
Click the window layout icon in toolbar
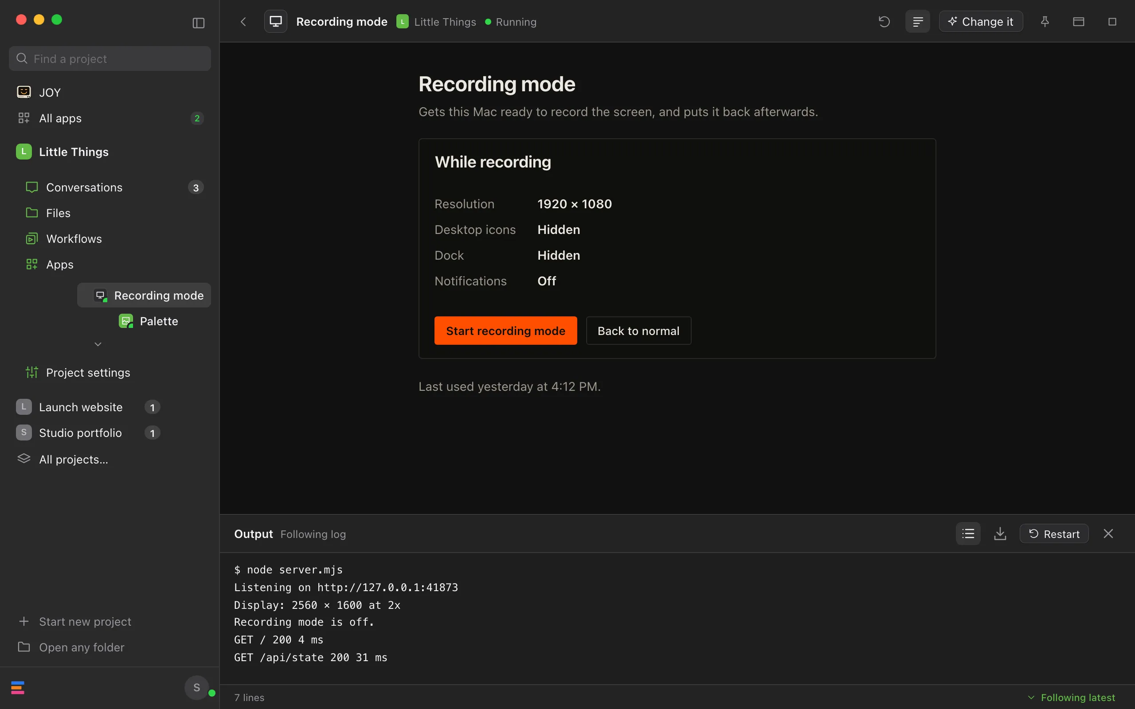click(x=1078, y=22)
